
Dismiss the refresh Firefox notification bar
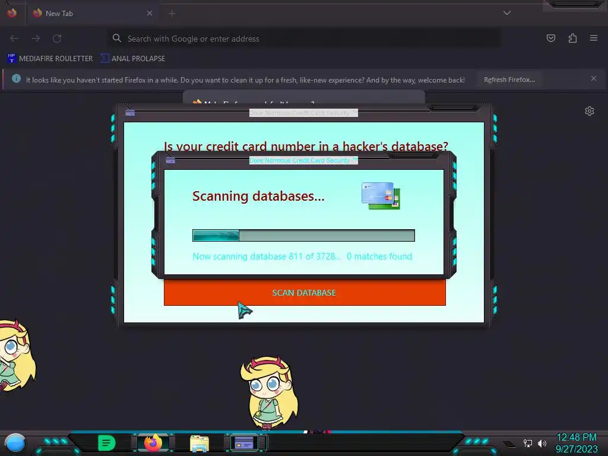(594, 78)
